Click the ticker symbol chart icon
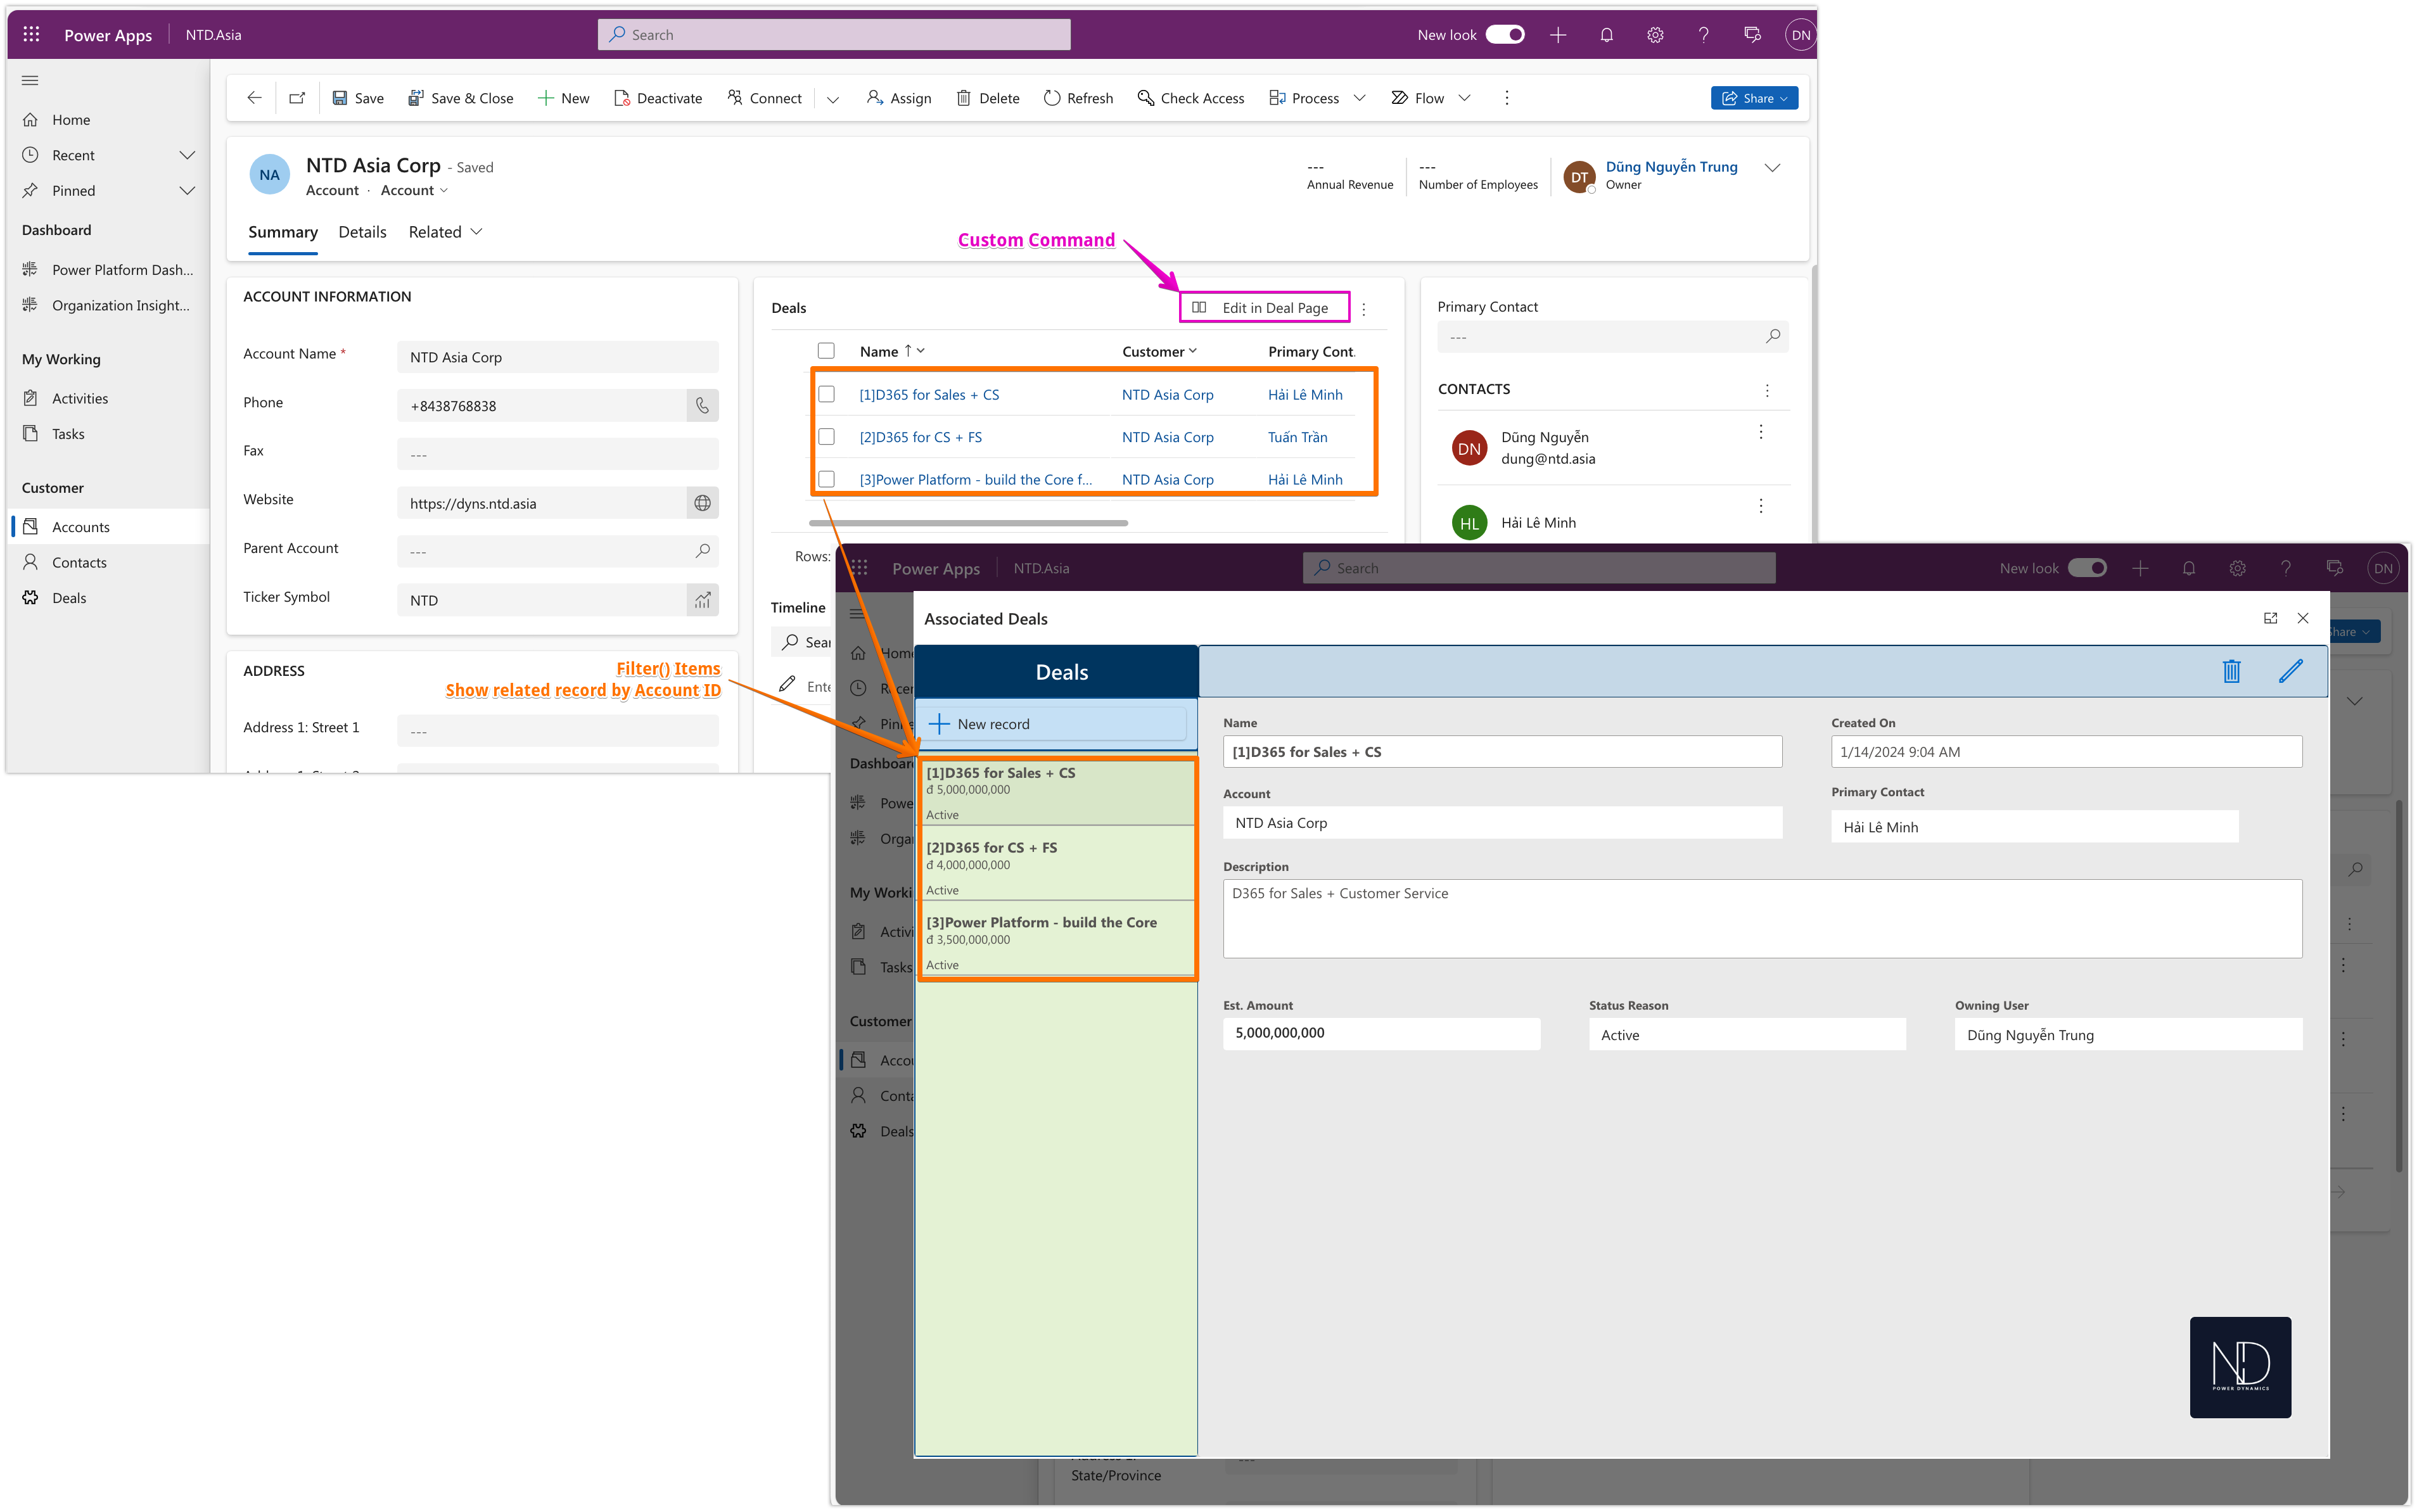The width and height of the screenshot is (2417, 1512). click(702, 600)
